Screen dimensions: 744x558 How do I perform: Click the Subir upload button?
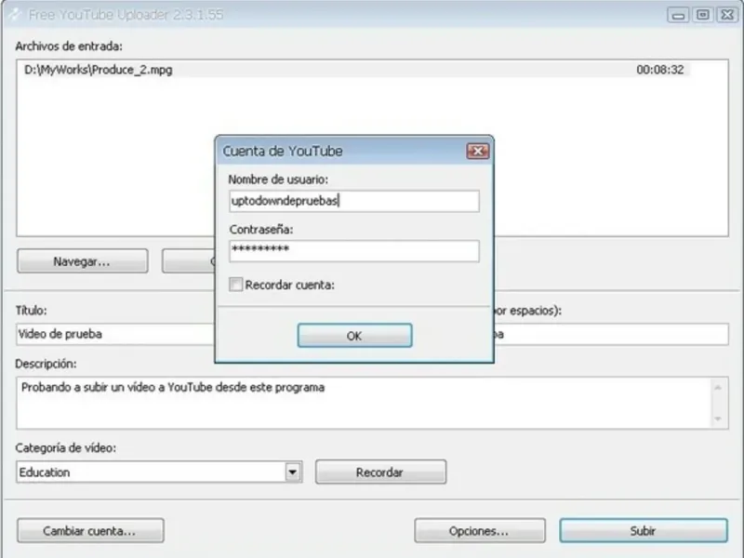(644, 530)
